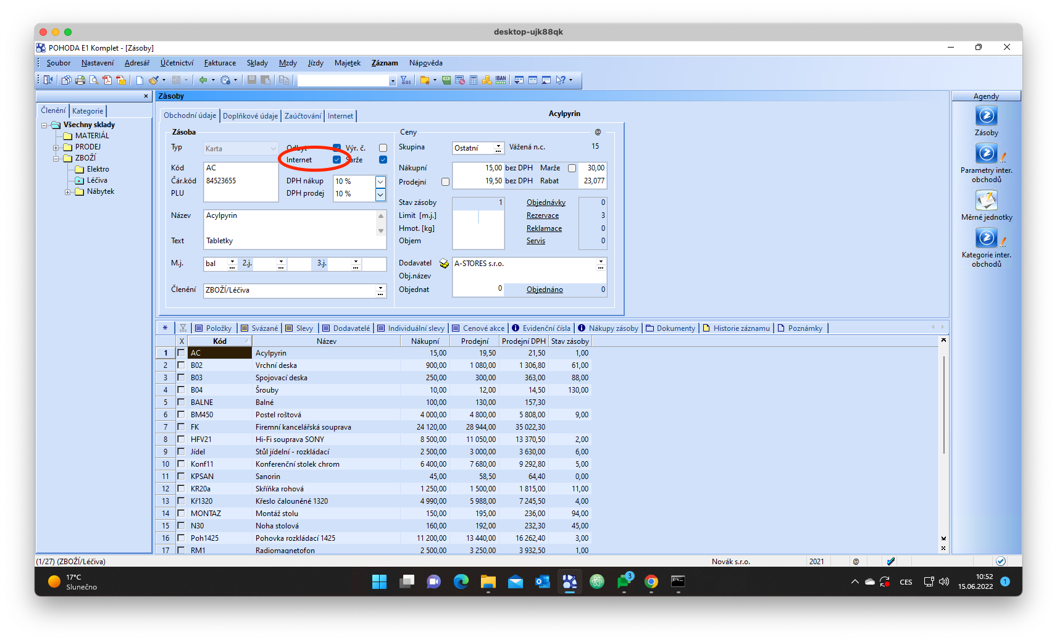Open the Zásoby agenda icon
Screen dimensions: 1057x642
pyautogui.click(x=986, y=117)
